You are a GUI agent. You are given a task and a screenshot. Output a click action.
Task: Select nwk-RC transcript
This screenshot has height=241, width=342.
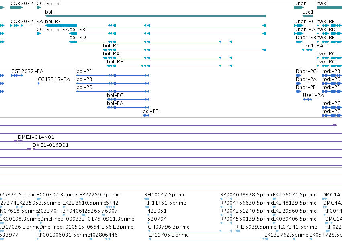[x=330, y=66]
